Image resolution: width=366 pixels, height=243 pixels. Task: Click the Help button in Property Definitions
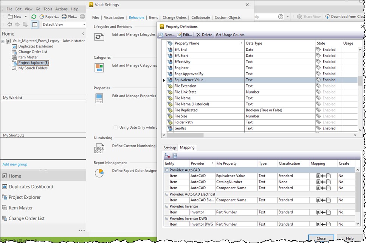pyautogui.click(x=349, y=238)
